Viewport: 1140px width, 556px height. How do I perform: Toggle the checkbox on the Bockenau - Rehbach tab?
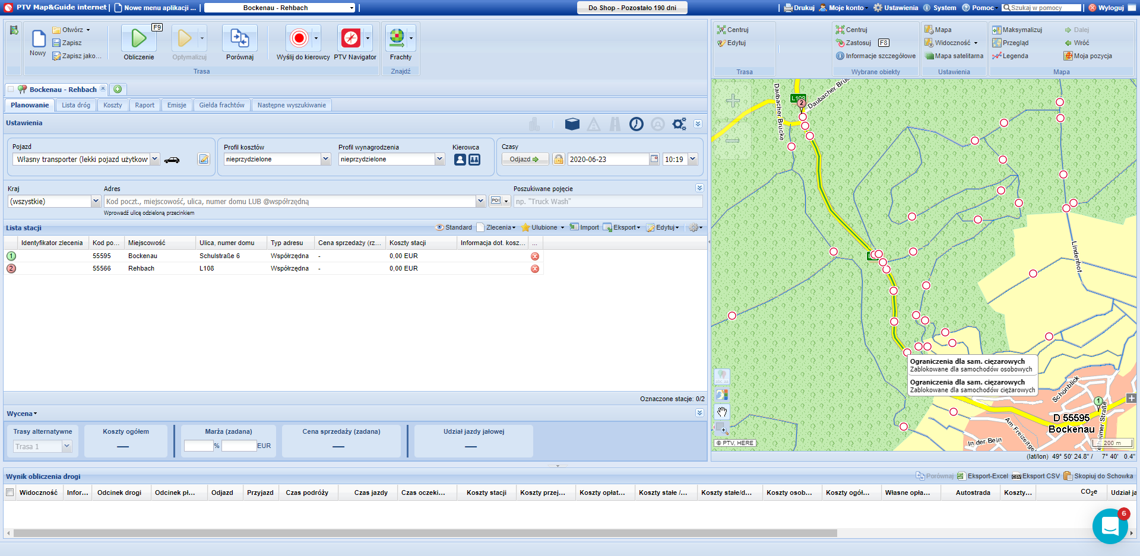(11, 90)
